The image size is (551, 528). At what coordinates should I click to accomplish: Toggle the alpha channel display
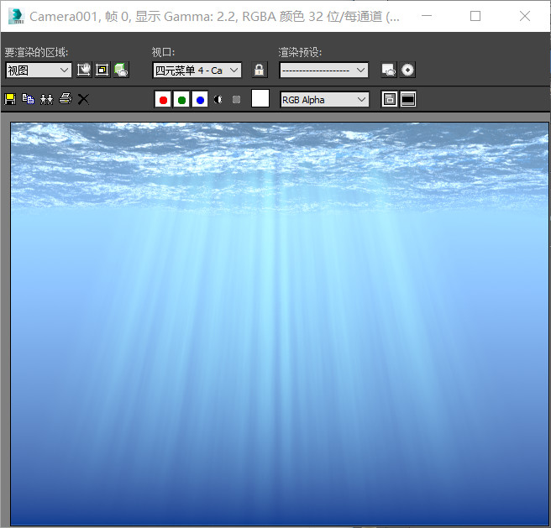click(x=218, y=100)
